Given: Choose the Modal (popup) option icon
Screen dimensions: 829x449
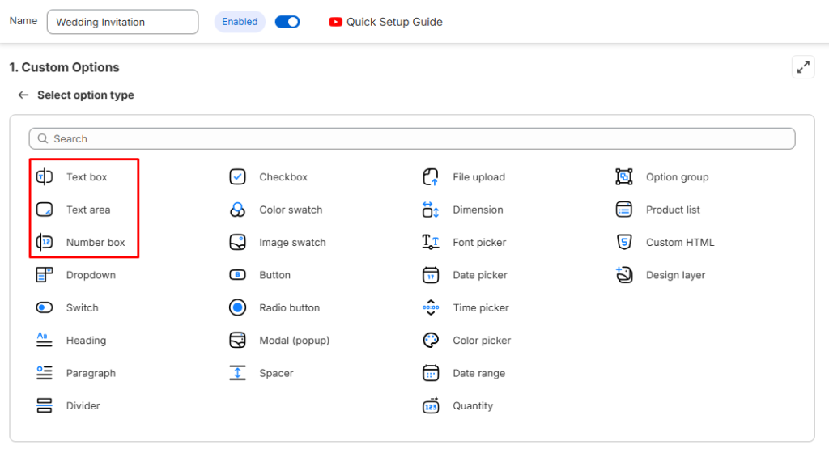Looking at the screenshot, I should tap(237, 341).
